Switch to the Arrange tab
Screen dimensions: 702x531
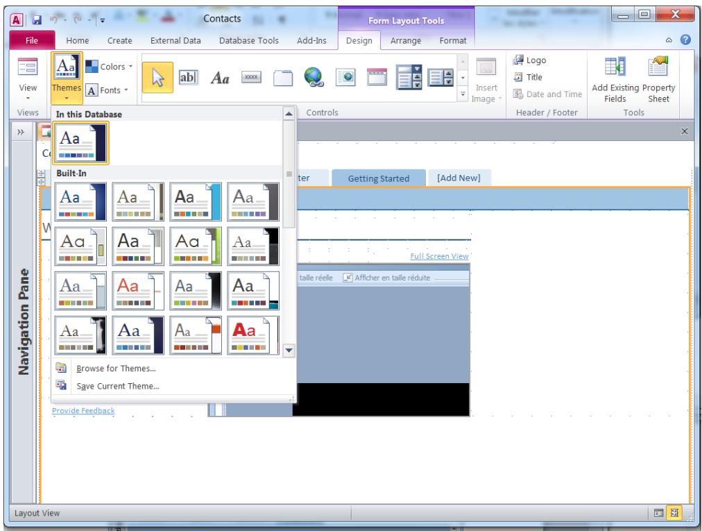coord(406,40)
